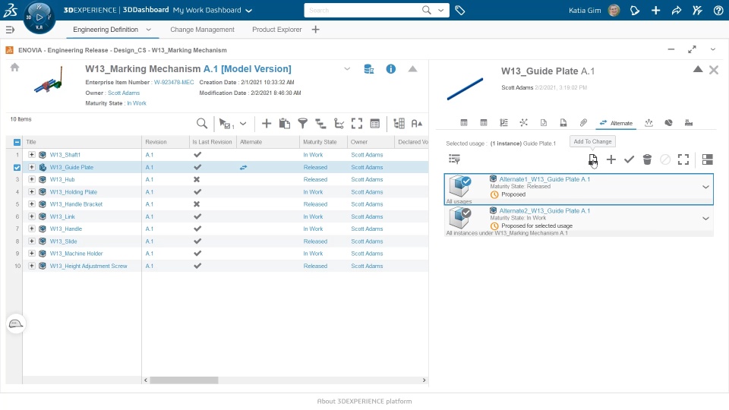Open the Alternate1_W13_Guide Plate A.1 link

pyautogui.click(x=544, y=179)
